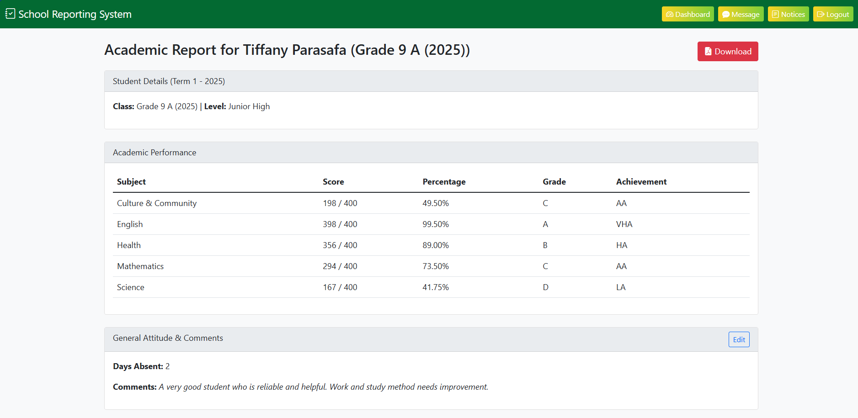Image resolution: width=858 pixels, height=418 pixels.
Task: View the Notices page
Action: [x=788, y=14]
